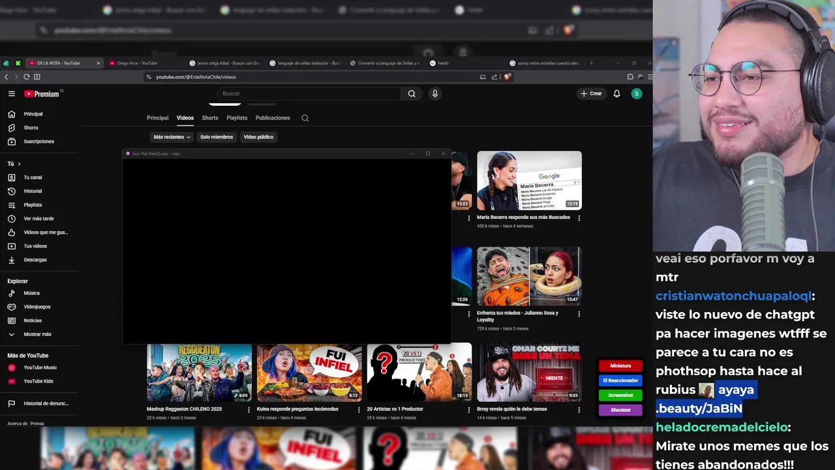Toggle the Solo miembros filter chip
The width and height of the screenshot is (835, 470).
pyautogui.click(x=217, y=137)
